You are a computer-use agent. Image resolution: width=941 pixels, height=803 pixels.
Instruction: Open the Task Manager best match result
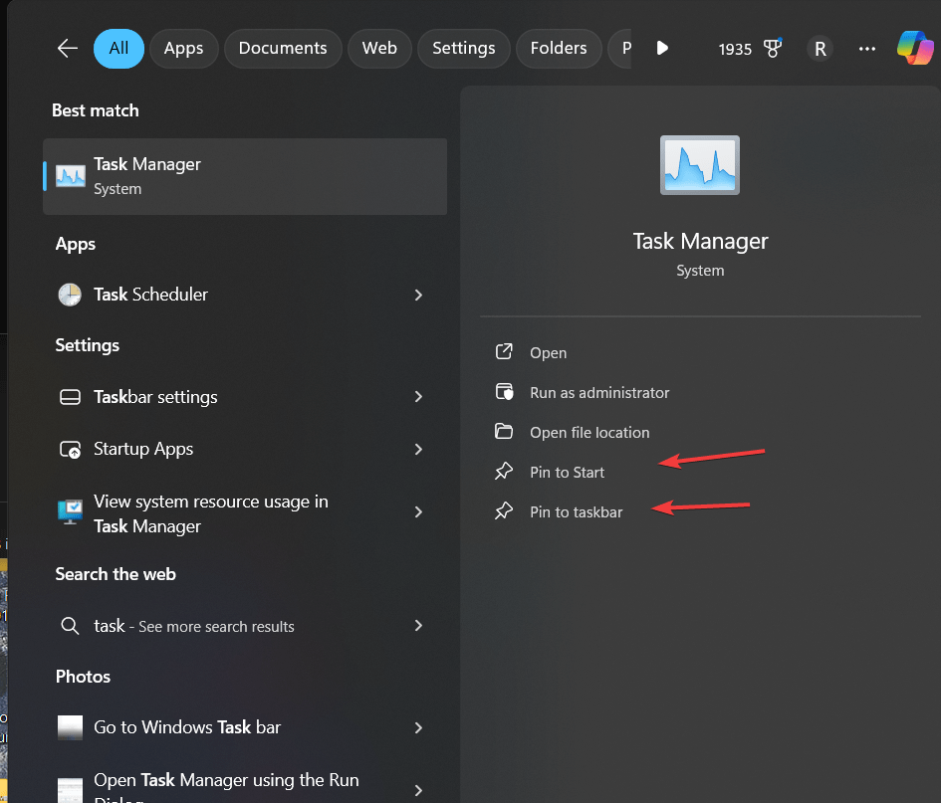[x=245, y=176]
